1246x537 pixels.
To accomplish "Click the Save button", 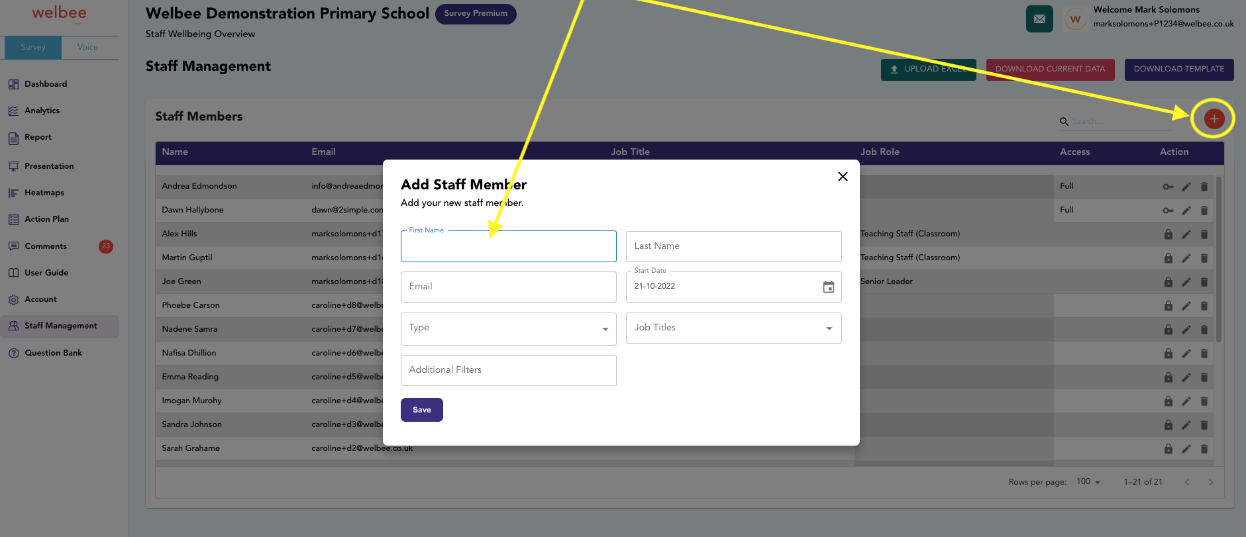I will coord(422,410).
